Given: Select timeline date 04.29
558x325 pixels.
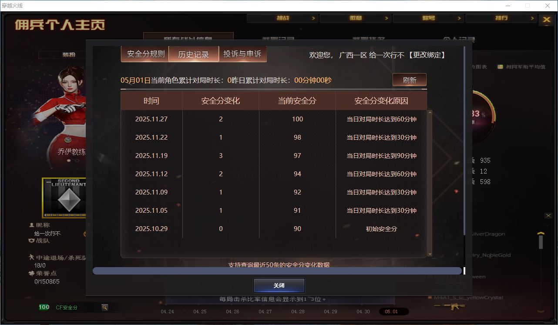Looking at the screenshot, I should pos(330,312).
